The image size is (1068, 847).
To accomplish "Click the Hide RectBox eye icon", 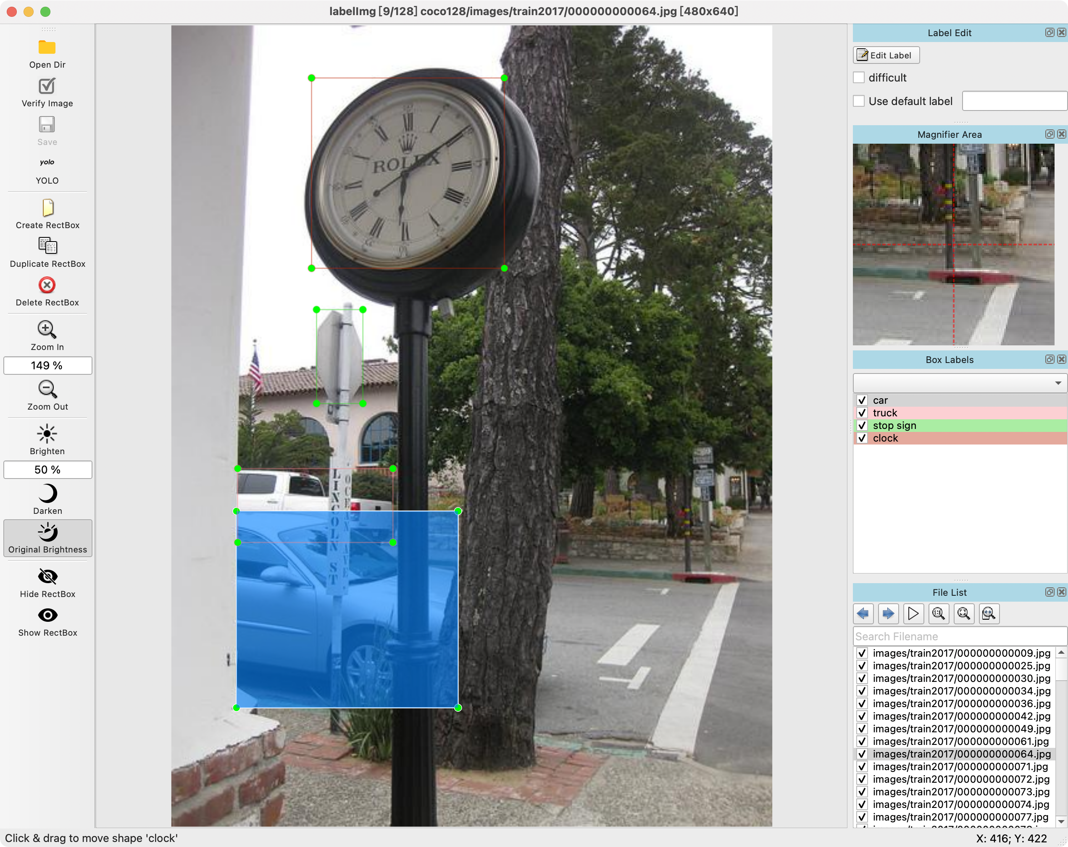I will 47,576.
